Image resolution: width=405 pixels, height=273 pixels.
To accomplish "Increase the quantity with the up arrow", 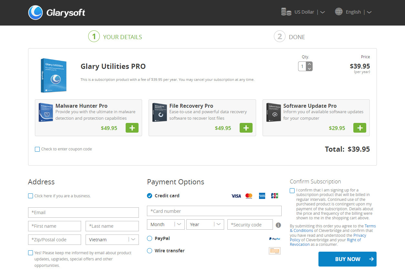I will pos(309,64).
